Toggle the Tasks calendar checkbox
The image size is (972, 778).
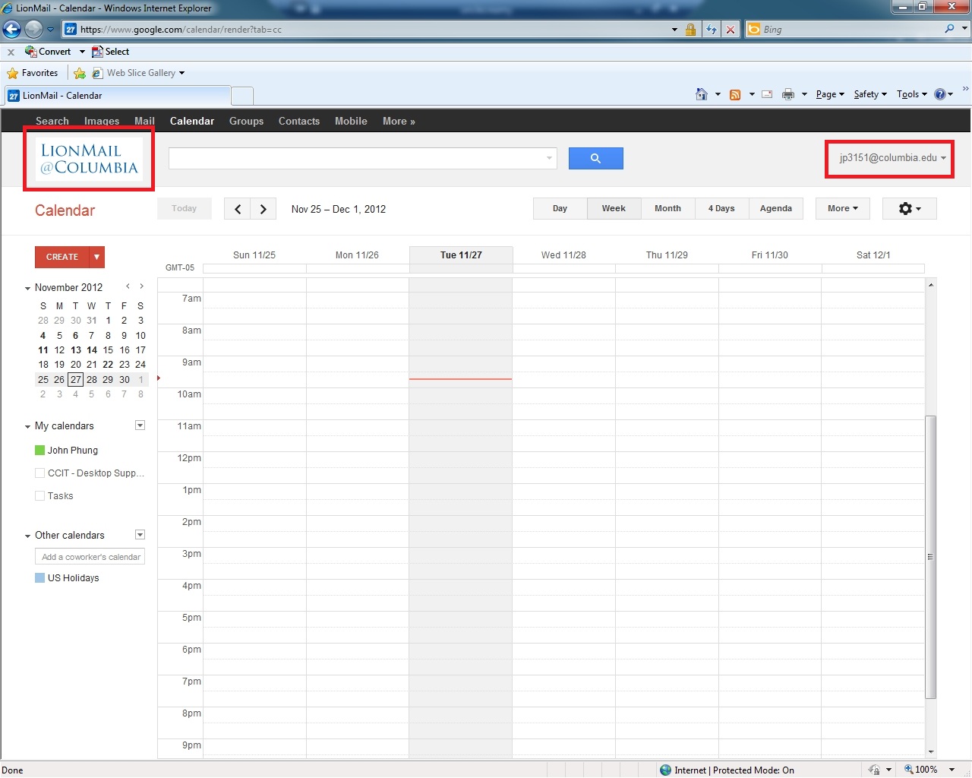click(x=40, y=495)
